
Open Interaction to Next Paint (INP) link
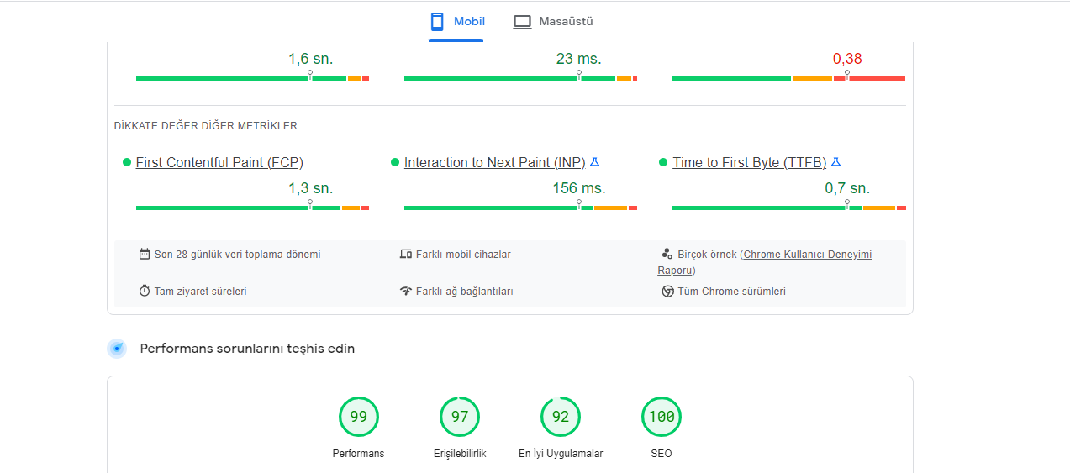coord(494,162)
